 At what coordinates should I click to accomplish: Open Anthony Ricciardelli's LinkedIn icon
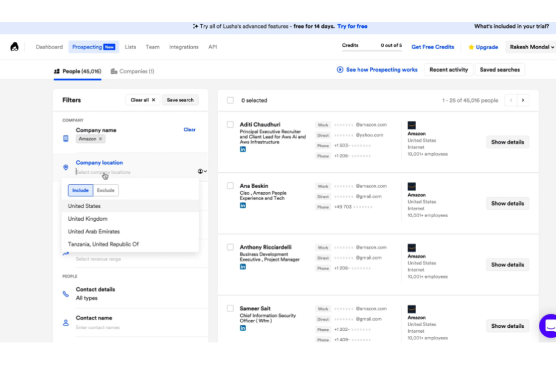tap(243, 267)
